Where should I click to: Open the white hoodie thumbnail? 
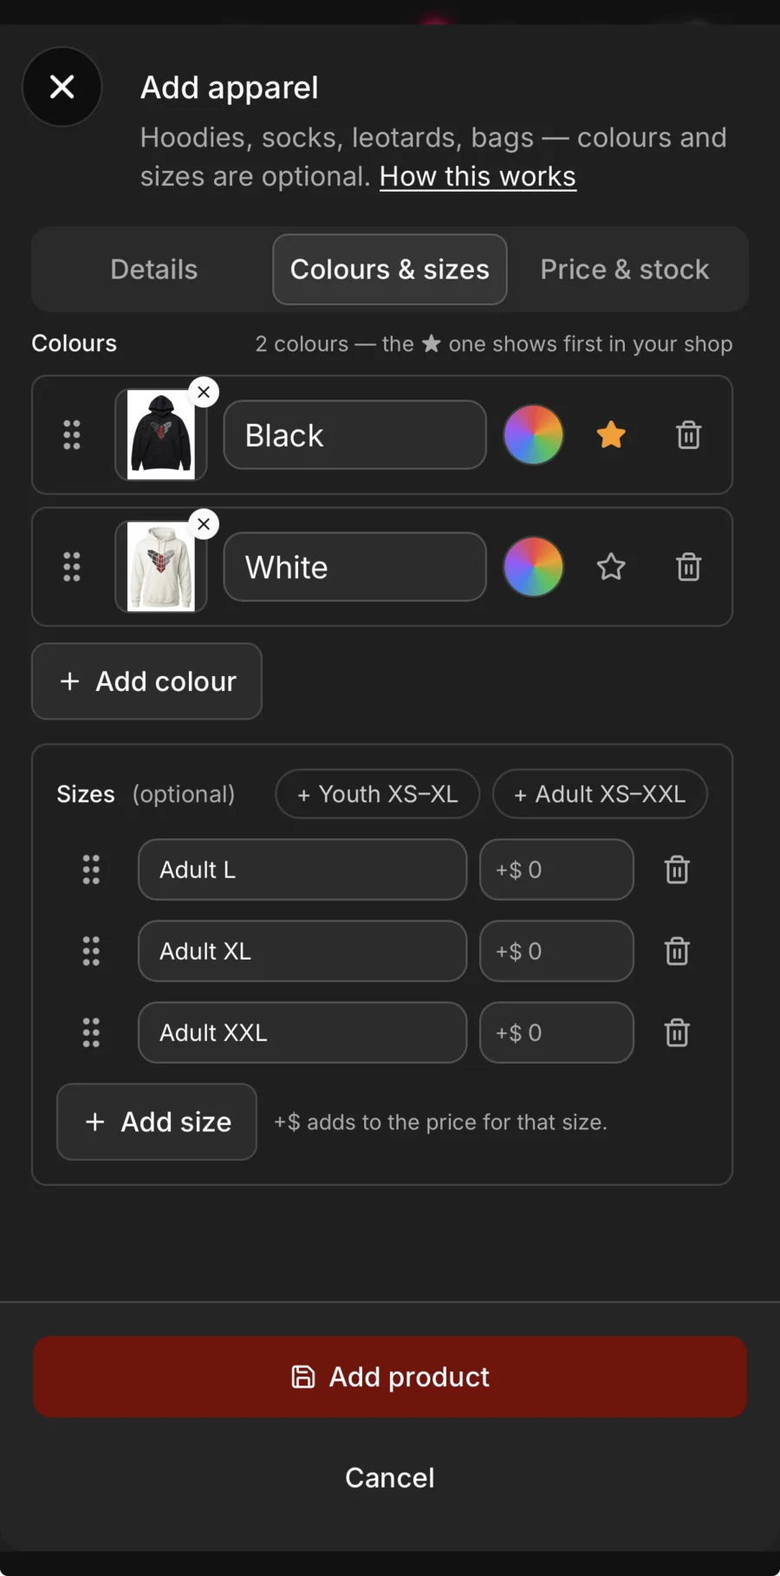point(161,567)
